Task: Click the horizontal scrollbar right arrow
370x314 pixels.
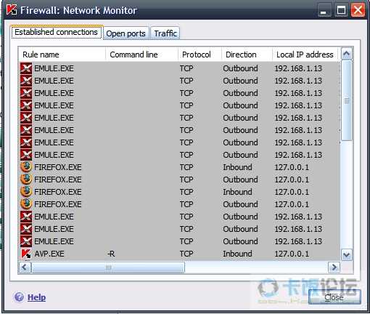Action: [334, 267]
